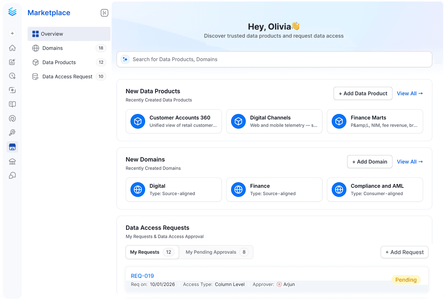445x300 pixels.
Task: Click the plus icon in left rail
Action: [x=12, y=33]
